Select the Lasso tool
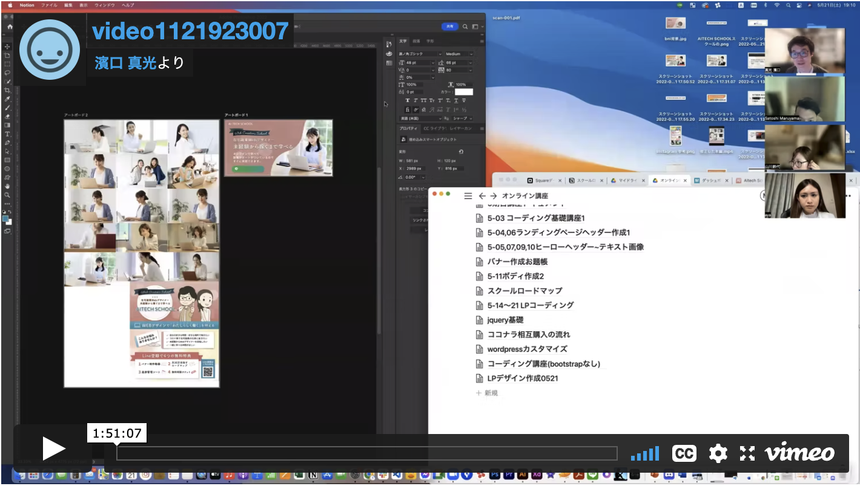The height and width of the screenshot is (486, 860). [x=7, y=73]
